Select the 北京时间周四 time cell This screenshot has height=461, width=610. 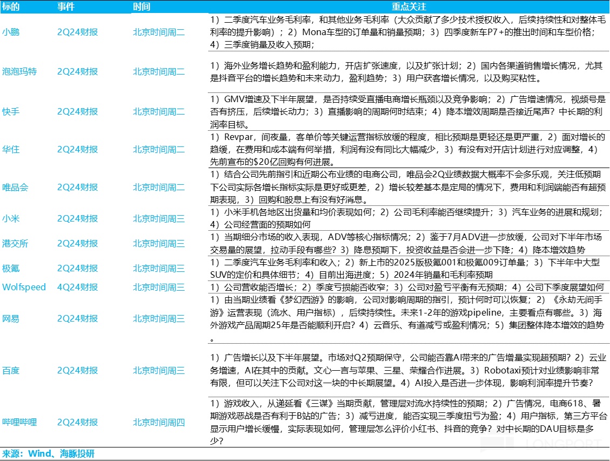click(x=159, y=422)
